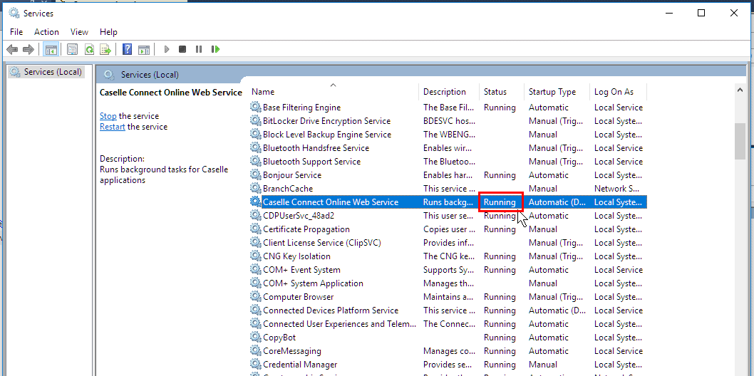
Task: Select Services (Local) in console tree
Action: pos(46,71)
